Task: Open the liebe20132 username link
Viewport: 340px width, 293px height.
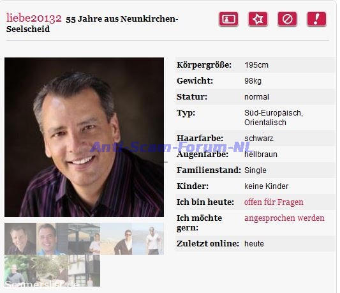Action: (x=34, y=18)
